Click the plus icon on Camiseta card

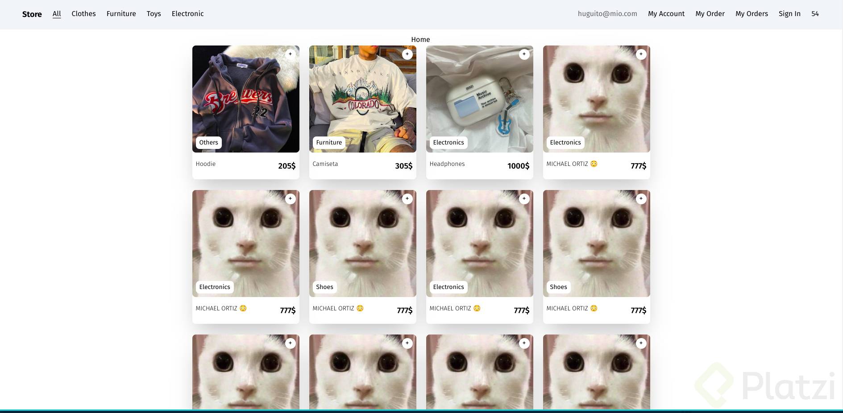point(407,54)
